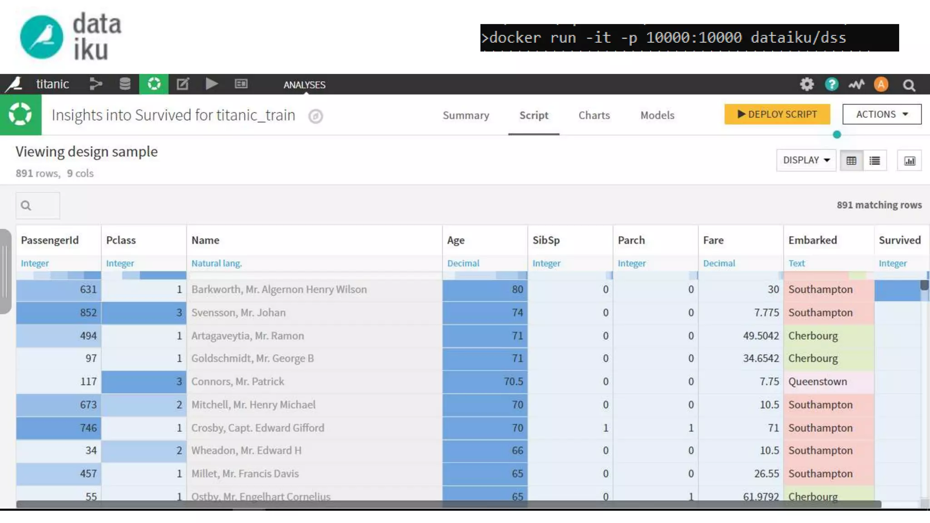This screenshot has width=930, height=523.
Task: Switch to table grid view
Action: tap(851, 161)
